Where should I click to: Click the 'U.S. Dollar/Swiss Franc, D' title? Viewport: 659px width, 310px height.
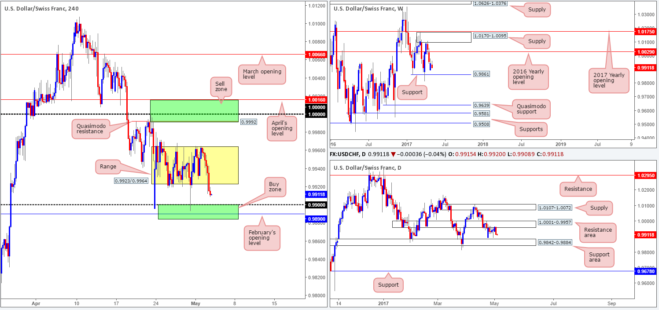pyautogui.click(x=367, y=168)
